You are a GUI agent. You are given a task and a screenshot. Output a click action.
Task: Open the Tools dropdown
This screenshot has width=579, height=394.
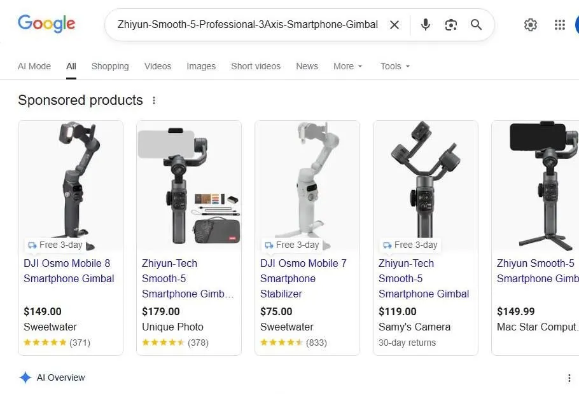point(394,66)
